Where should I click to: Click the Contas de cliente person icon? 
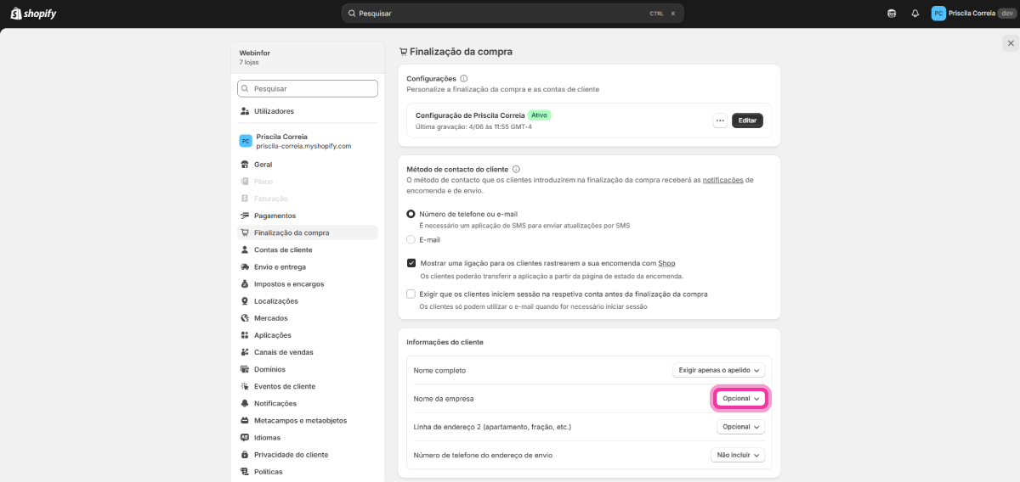245,249
